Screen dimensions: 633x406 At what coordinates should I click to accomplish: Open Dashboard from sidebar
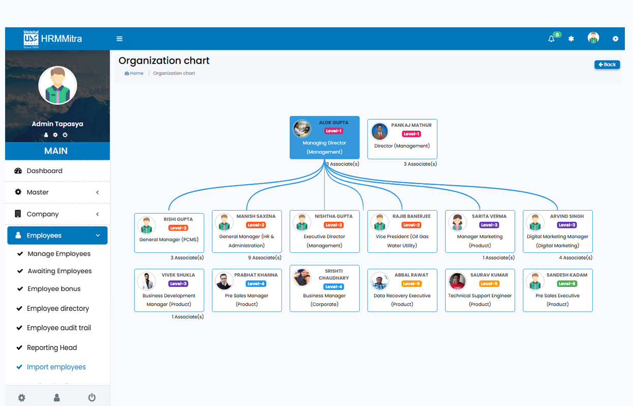45,171
